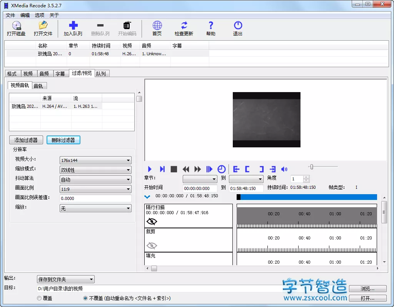This screenshot has height=307, width=394.
Task: Set start point with left bracket icon
Action: click(x=247, y=169)
